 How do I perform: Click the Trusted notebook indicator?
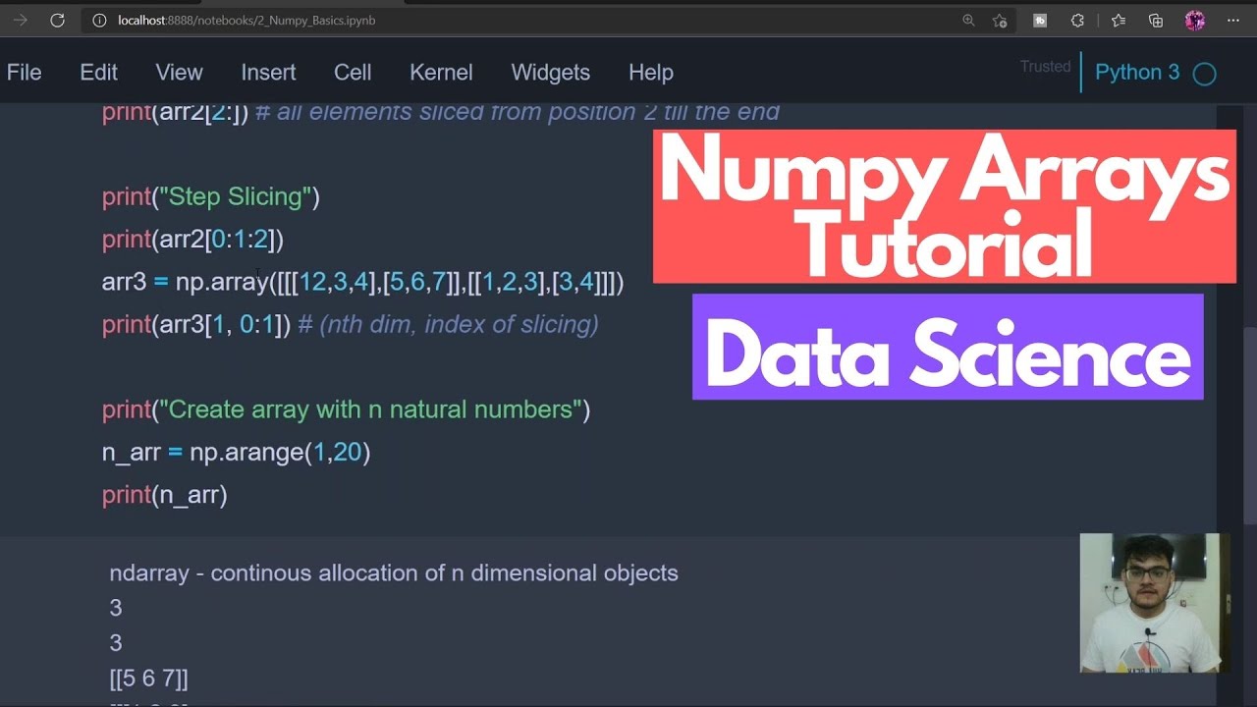(1045, 67)
